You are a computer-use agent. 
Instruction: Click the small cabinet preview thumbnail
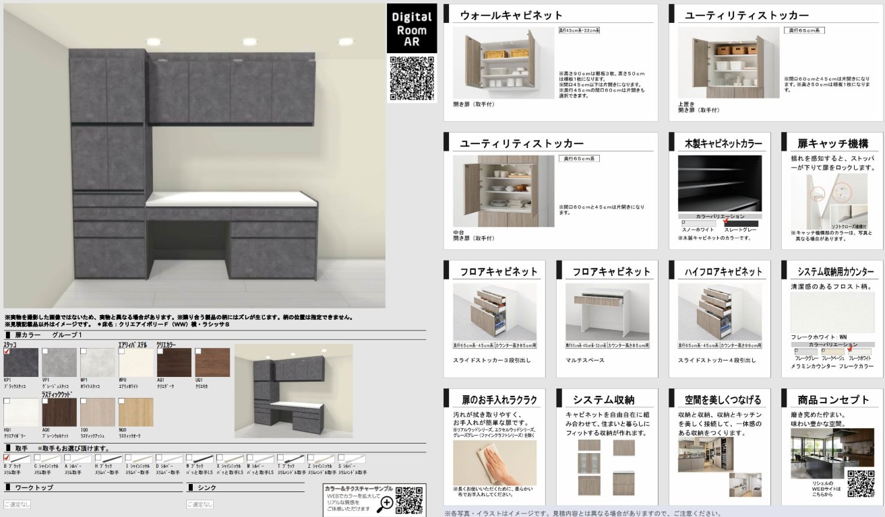293,391
